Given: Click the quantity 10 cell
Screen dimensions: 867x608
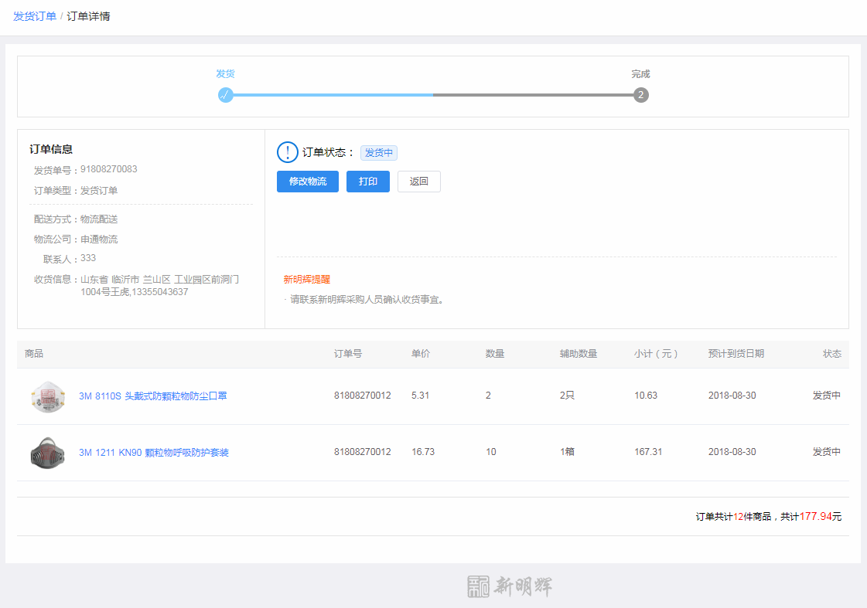Looking at the screenshot, I should (x=491, y=452).
